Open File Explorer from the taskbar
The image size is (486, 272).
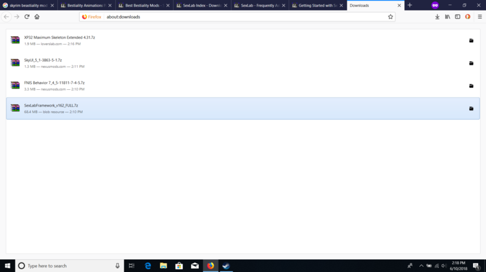(163, 266)
